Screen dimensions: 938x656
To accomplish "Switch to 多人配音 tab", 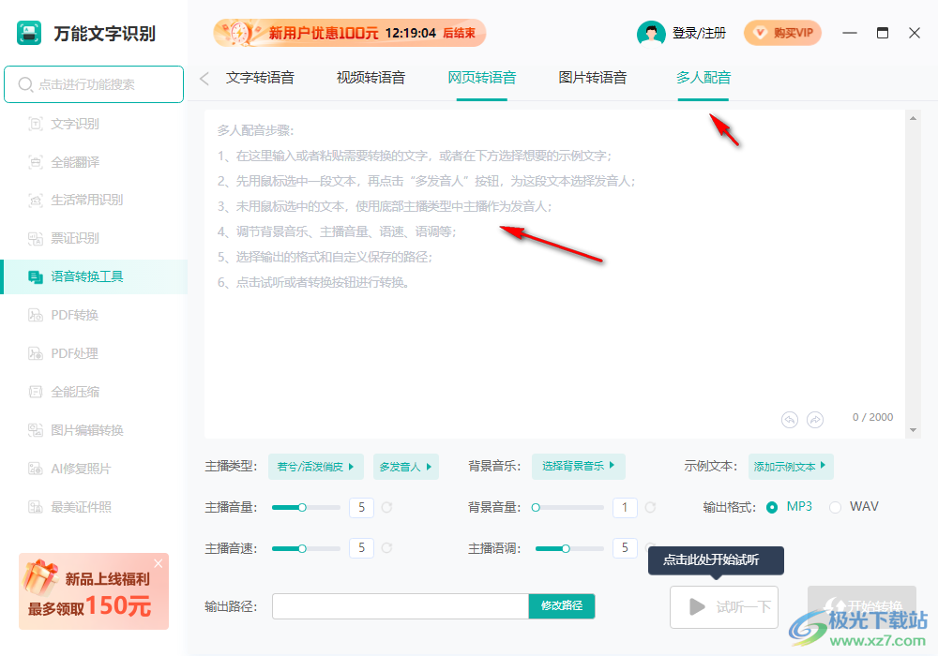I will click(703, 78).
